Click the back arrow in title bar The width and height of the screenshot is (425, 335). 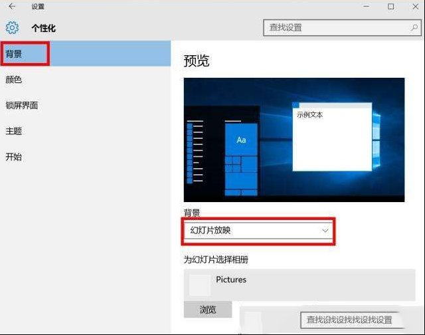12,7
